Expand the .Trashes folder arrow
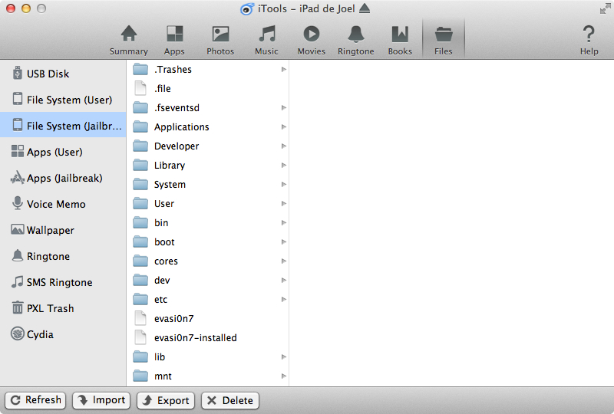The width and height of the screenshot is (614, 414). coord(284,69)
